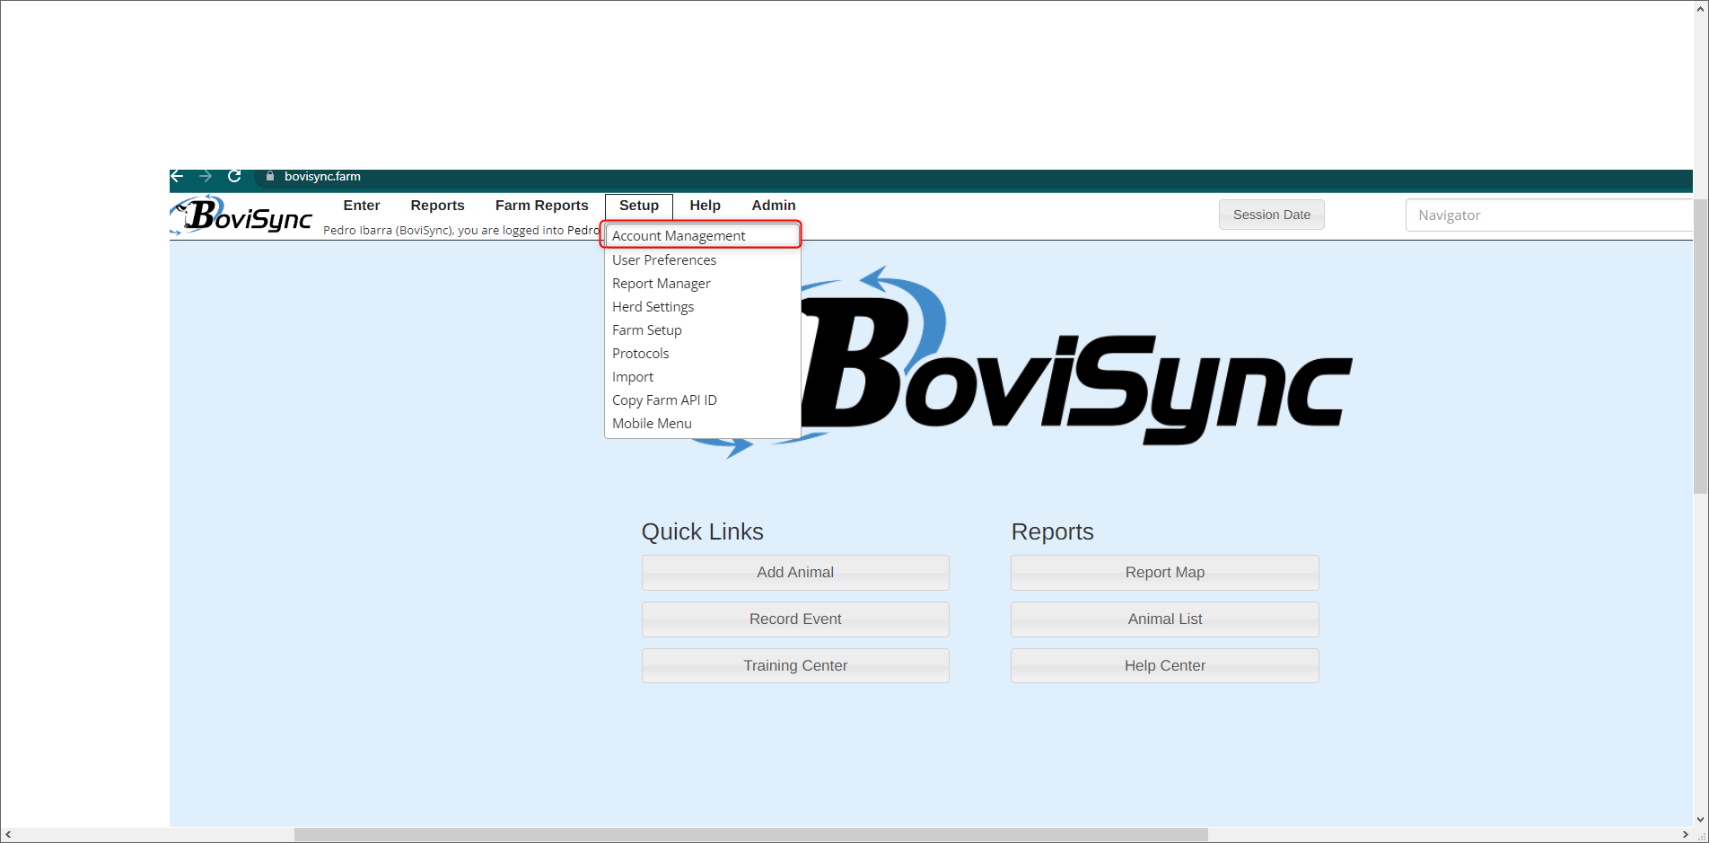This screenshot has height=843, width=1709.
Task: Open the Enter menu
Action: coord(362,206)
